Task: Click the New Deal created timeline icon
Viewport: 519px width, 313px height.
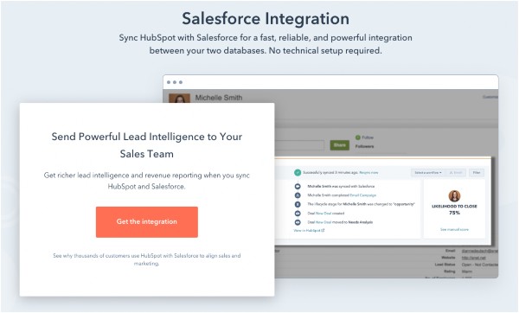Action: point(298,214)
